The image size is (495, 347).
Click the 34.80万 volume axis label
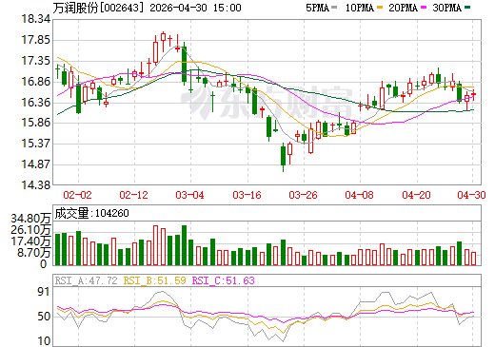[30, 219]
